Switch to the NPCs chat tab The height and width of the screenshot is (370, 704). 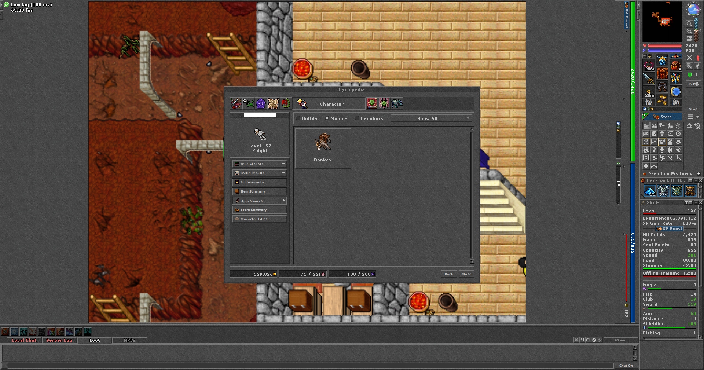(x=130, y=340)
